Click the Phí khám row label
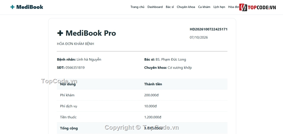 pyautogui.click(x=67, y=95)
